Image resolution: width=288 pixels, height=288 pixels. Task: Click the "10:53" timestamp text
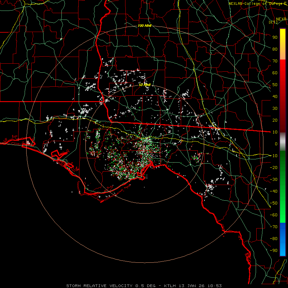click(x=214, y=286)
